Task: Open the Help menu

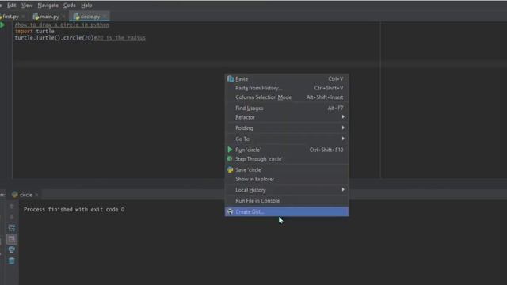Action: [86, 6]
